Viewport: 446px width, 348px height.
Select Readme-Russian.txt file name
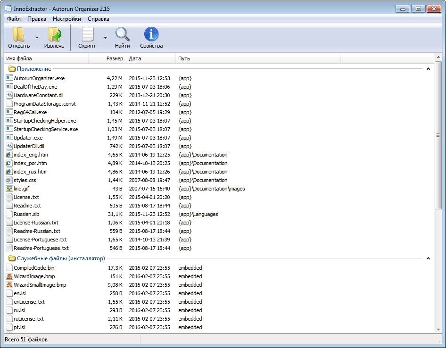click(37, 231)
